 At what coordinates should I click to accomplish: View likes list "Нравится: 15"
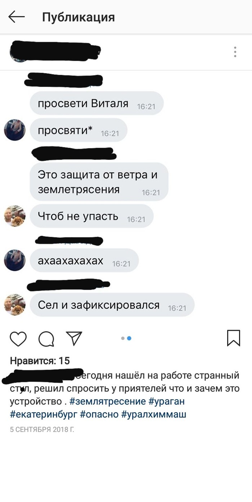click(x=40, y=361)
